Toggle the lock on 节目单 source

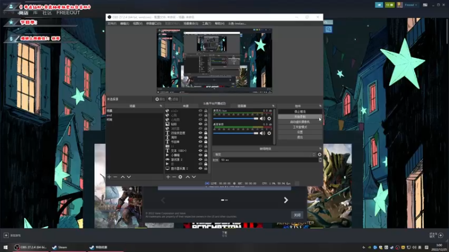point(205,142)
